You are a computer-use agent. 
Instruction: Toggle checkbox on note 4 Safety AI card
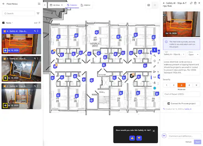click(5, 31)
